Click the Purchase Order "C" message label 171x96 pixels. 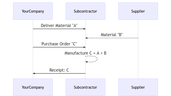[59, 44]
